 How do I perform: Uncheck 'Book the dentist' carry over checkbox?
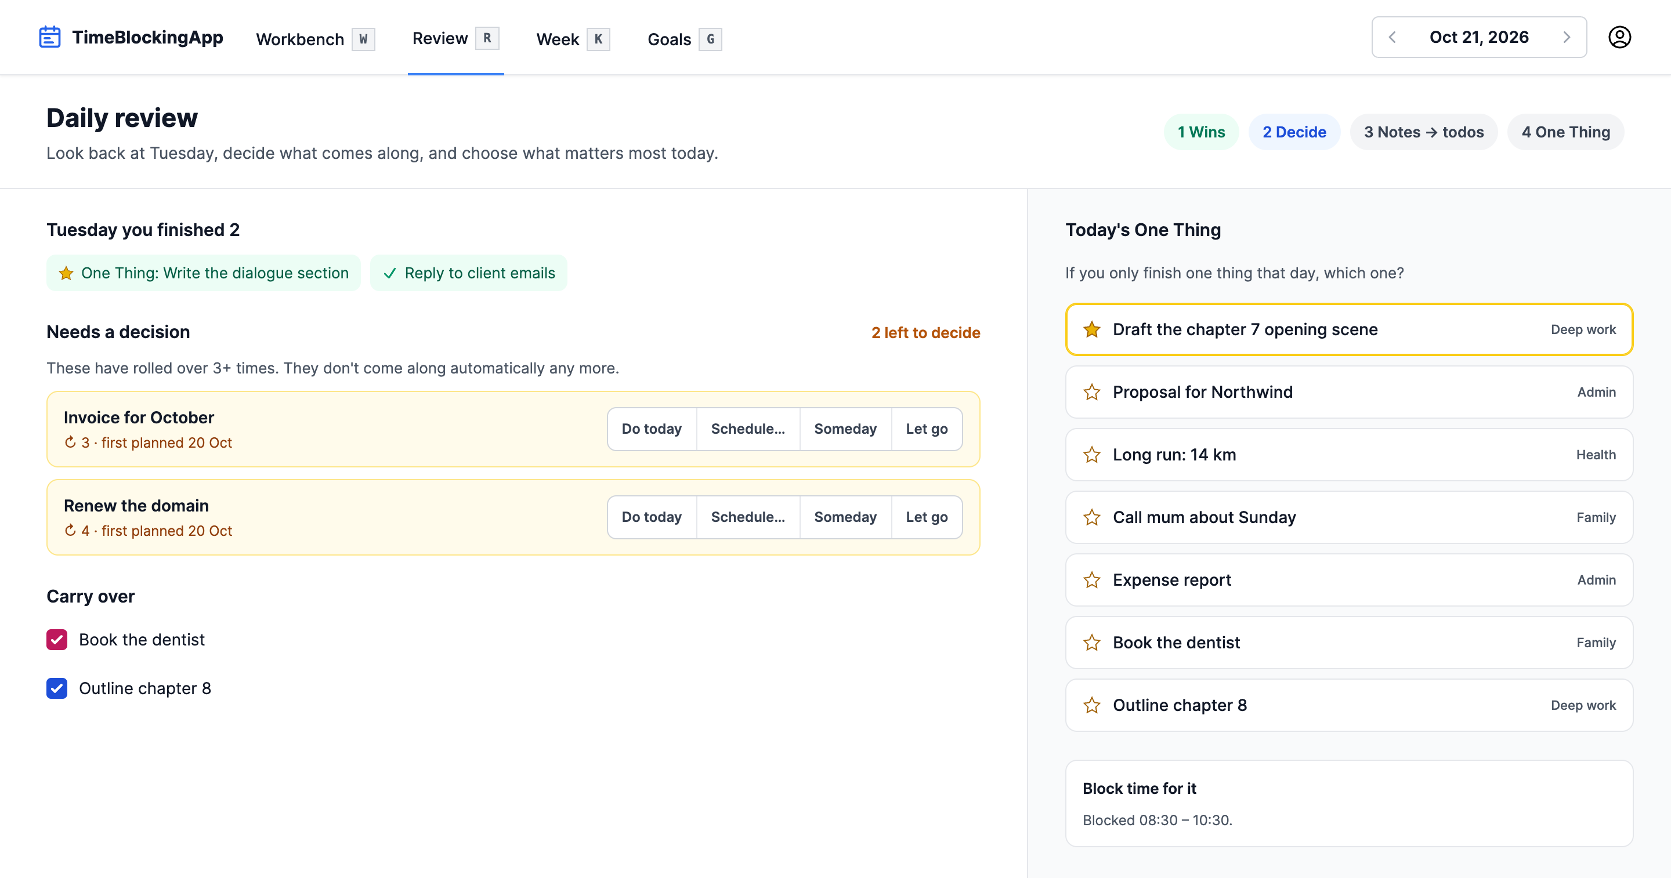pos(57,640)
